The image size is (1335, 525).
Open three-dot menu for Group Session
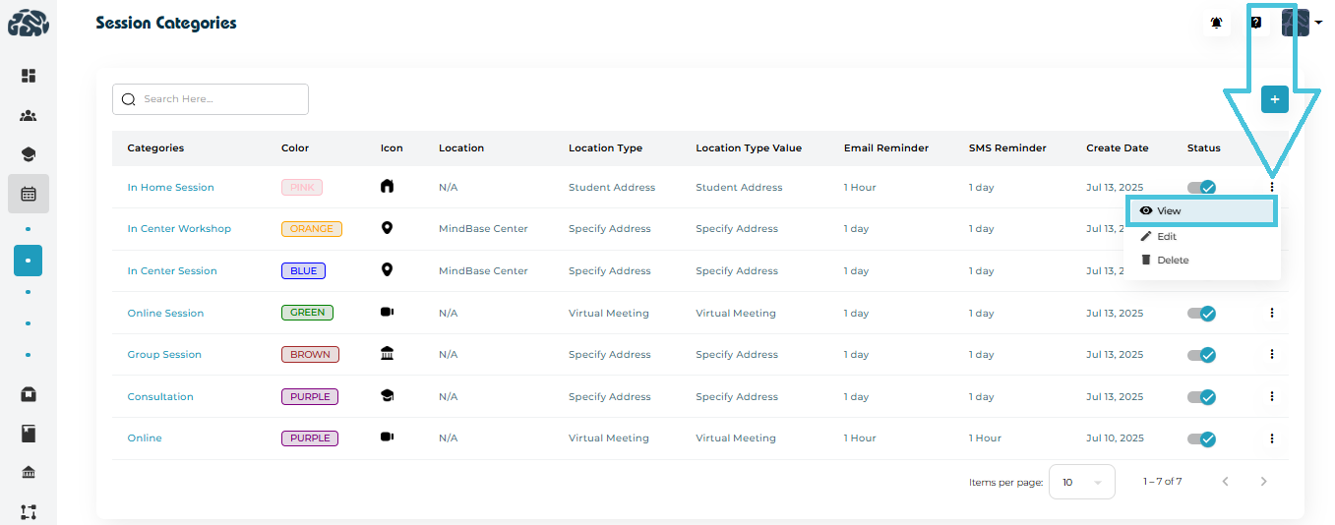click(1271, 355)
